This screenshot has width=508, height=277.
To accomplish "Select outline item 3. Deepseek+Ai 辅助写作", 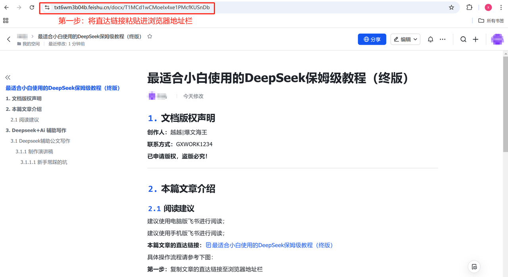I will (x=36, y=130).
